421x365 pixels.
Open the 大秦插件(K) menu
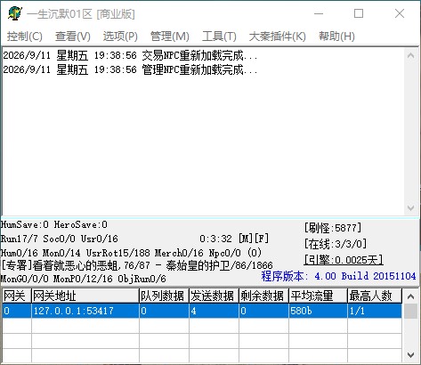tap(278, 36)
